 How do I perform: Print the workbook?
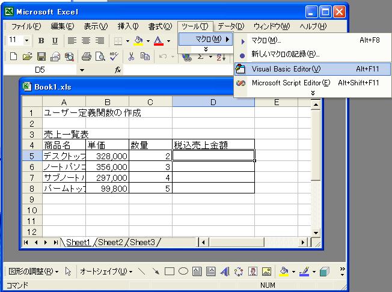click(x=87, y=56)
